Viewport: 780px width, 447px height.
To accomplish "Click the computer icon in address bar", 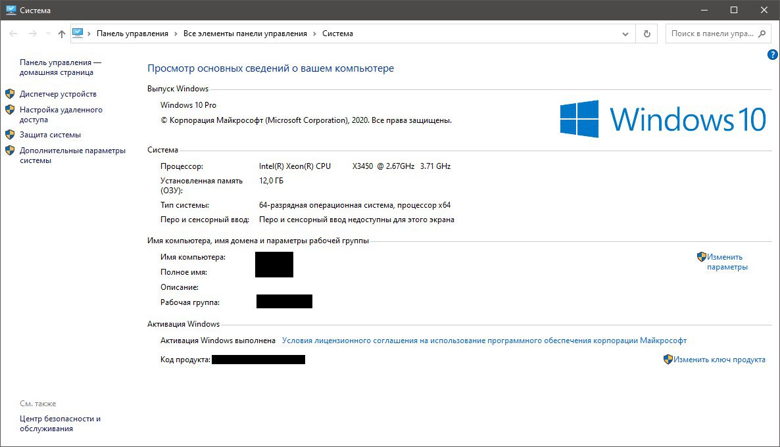I will (78, 34).
